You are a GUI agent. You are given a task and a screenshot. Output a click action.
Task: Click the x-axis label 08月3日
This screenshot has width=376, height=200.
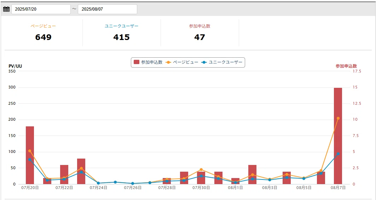point(270,188)
